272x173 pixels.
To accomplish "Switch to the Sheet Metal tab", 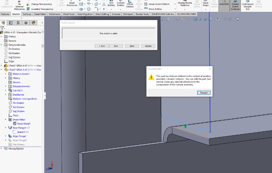I will (40, 14).
